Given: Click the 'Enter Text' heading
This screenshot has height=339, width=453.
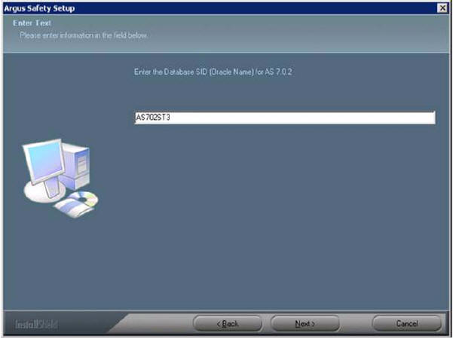Looking at the screenshot, I should pyautogui.click(x=32, y=23).
